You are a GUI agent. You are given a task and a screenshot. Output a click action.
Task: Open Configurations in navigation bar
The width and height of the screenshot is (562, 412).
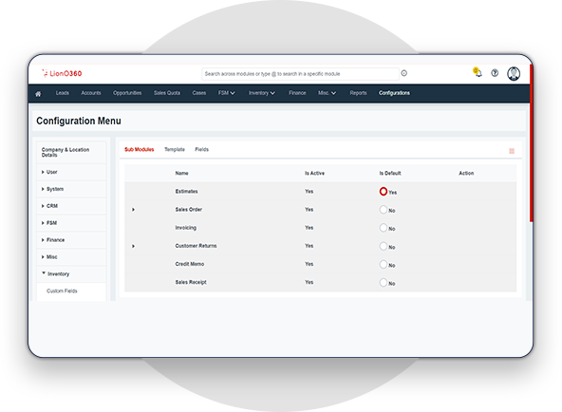pyautogui.click(x=394, y=93)
